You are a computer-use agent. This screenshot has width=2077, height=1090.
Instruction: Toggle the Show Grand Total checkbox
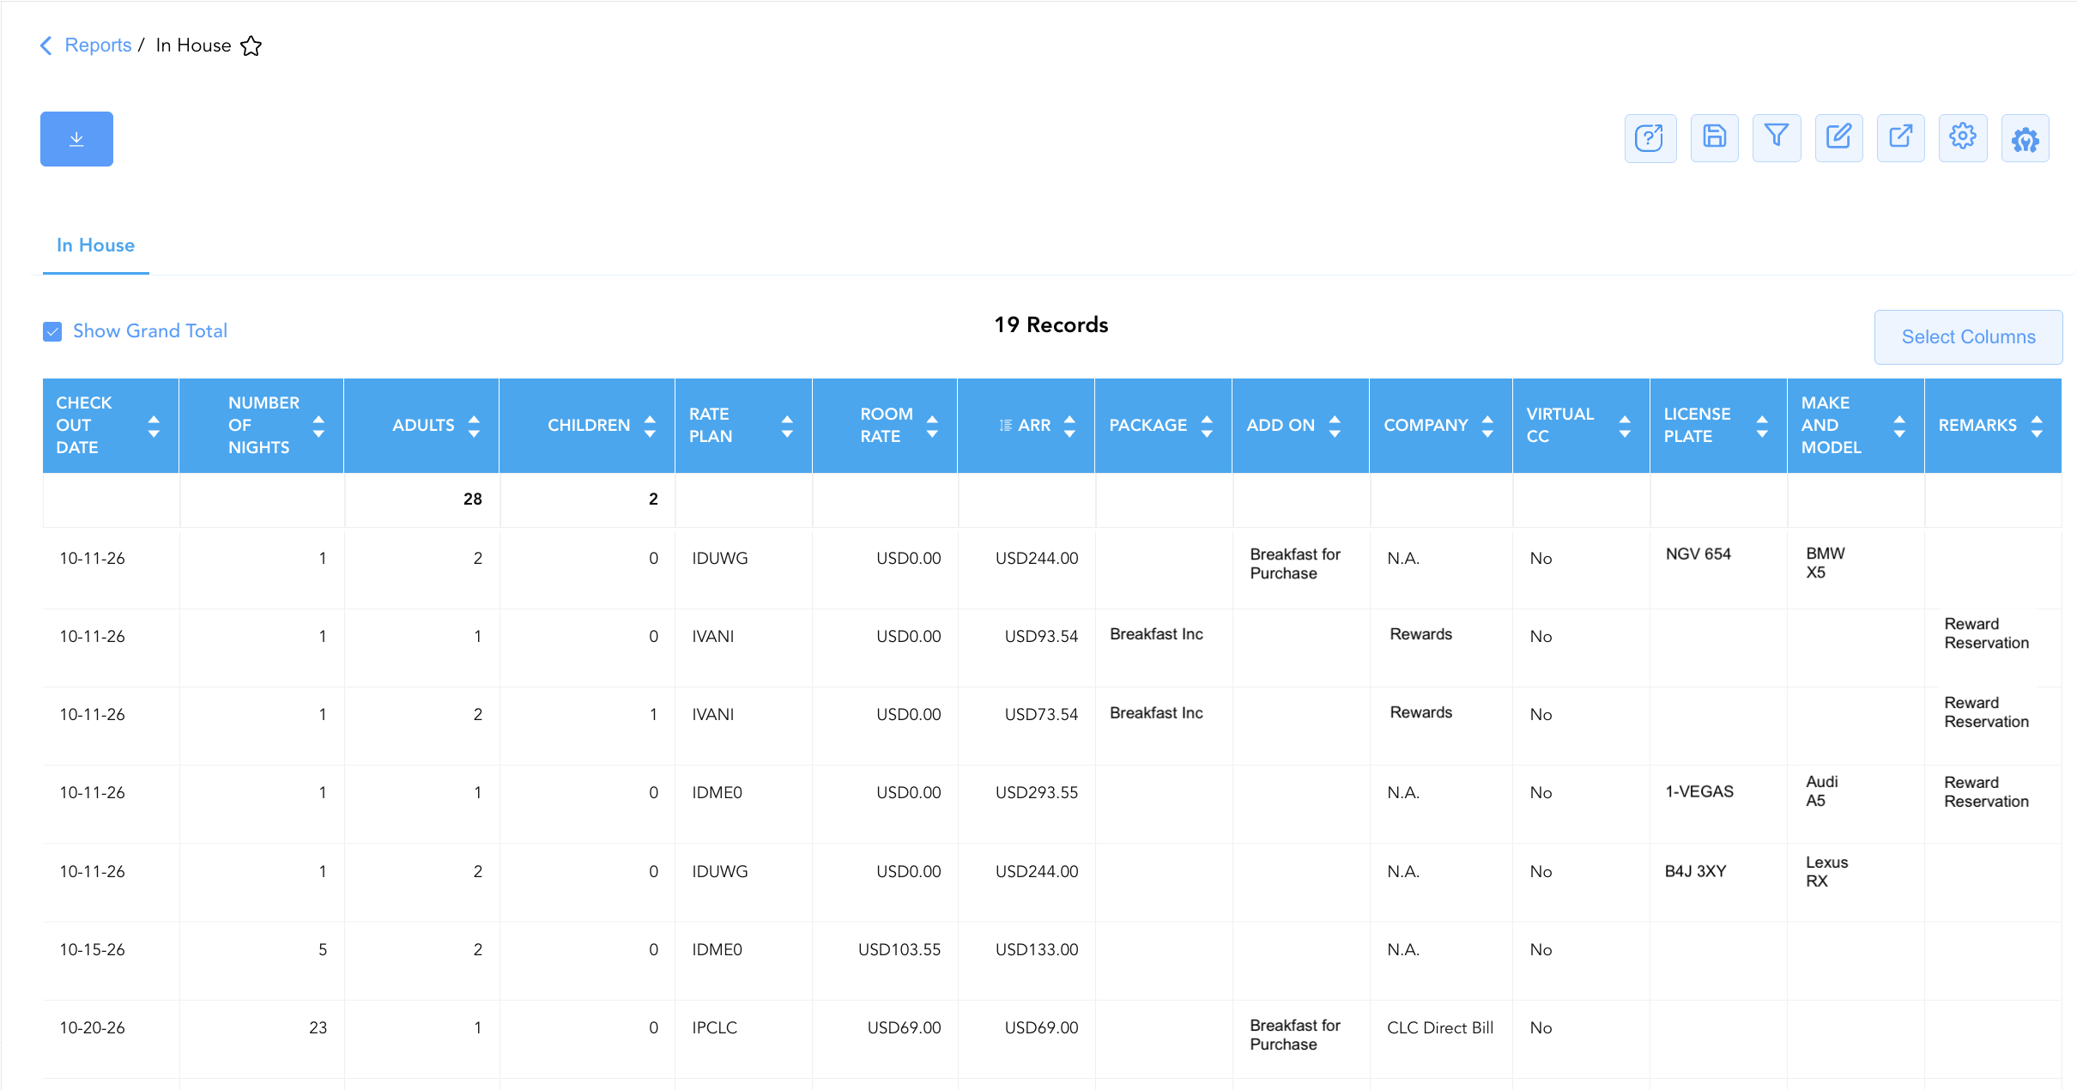tap(52, 331)
